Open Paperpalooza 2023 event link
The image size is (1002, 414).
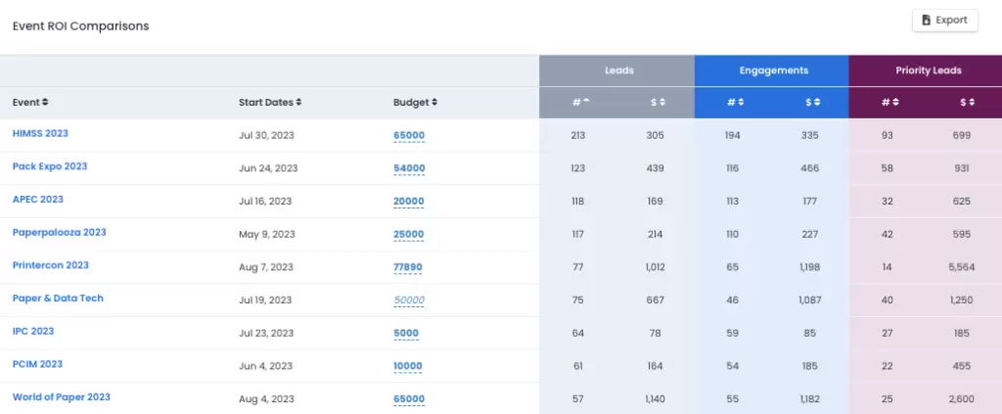pyautogui.click(x=60, y=233)
